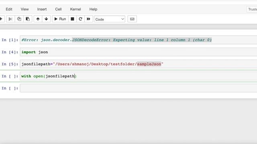The image size is (257, 144).
Task: Paste cells below icon
Action: point(28,19)
